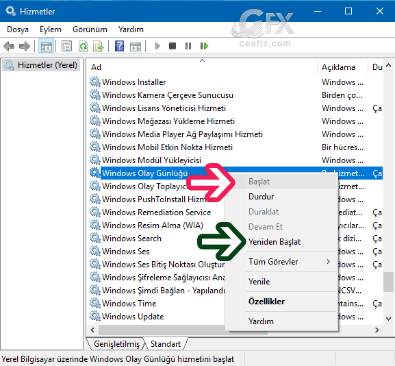Click gear icon next to Windows Olay Günlüğü
Screen dimensions: 395x366
pos(95,173)
